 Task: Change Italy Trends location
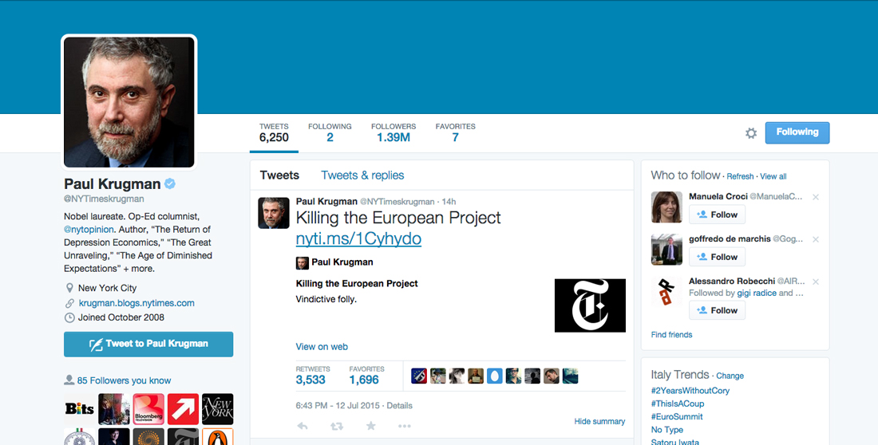pos(730,376)
